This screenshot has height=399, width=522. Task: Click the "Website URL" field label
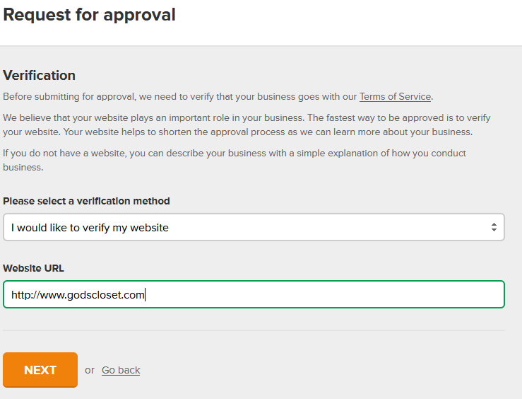click(33, 268)
